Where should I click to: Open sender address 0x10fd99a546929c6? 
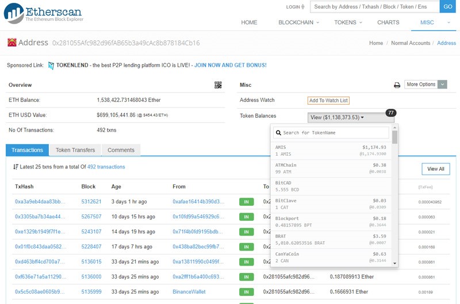tap(198, 217)
